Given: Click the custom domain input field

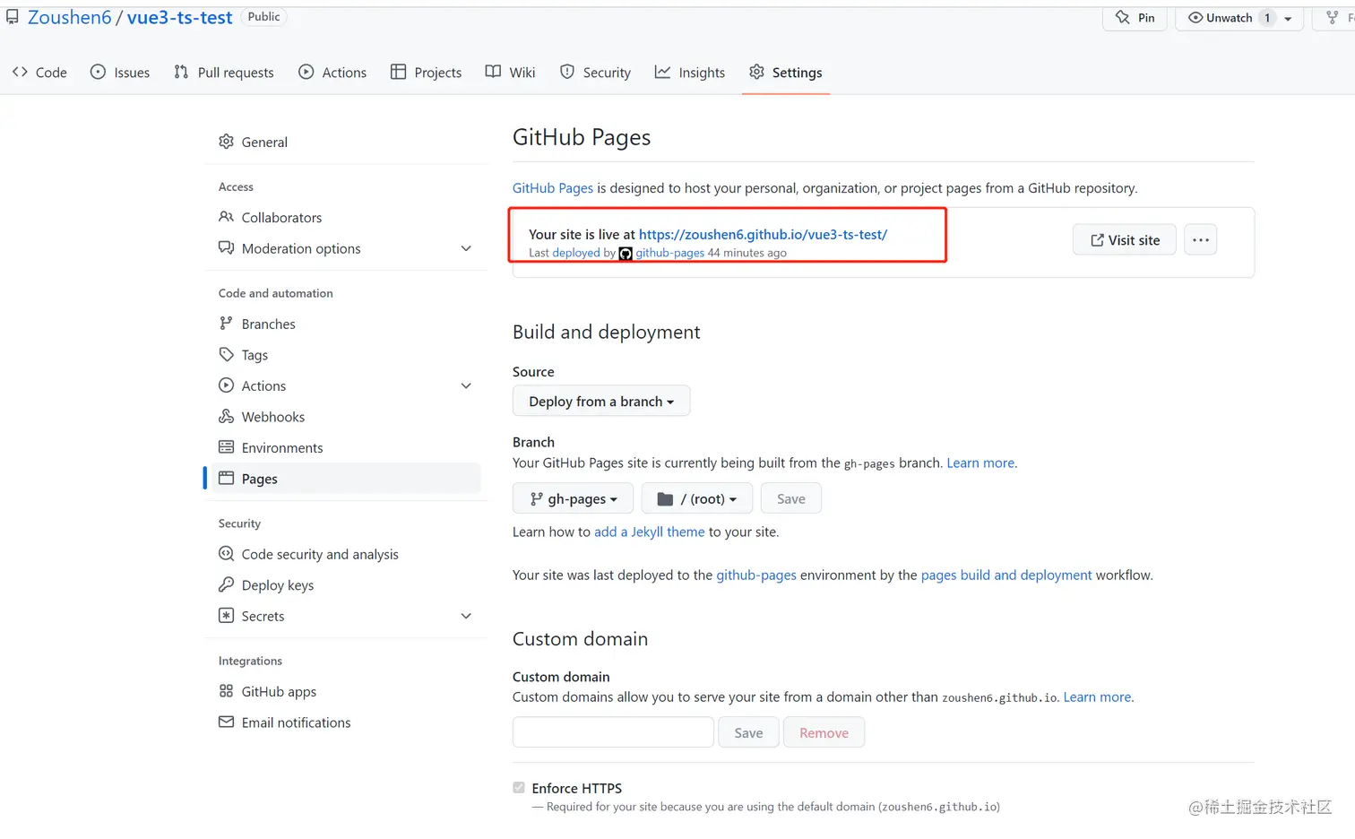Looking at the screenshot, I should [613, 732].
